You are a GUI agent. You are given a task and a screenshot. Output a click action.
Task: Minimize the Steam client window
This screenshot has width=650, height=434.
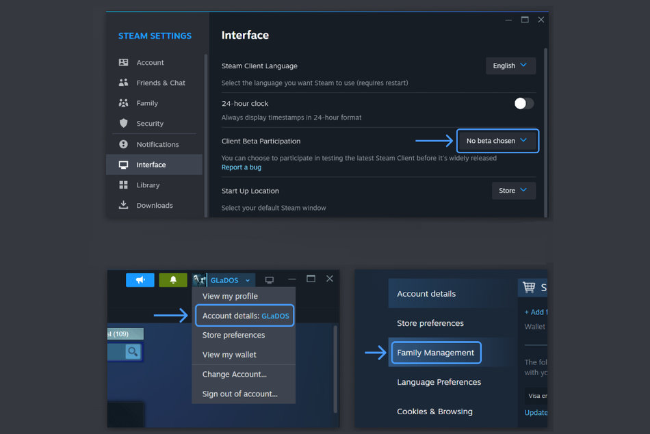(292, 279)
